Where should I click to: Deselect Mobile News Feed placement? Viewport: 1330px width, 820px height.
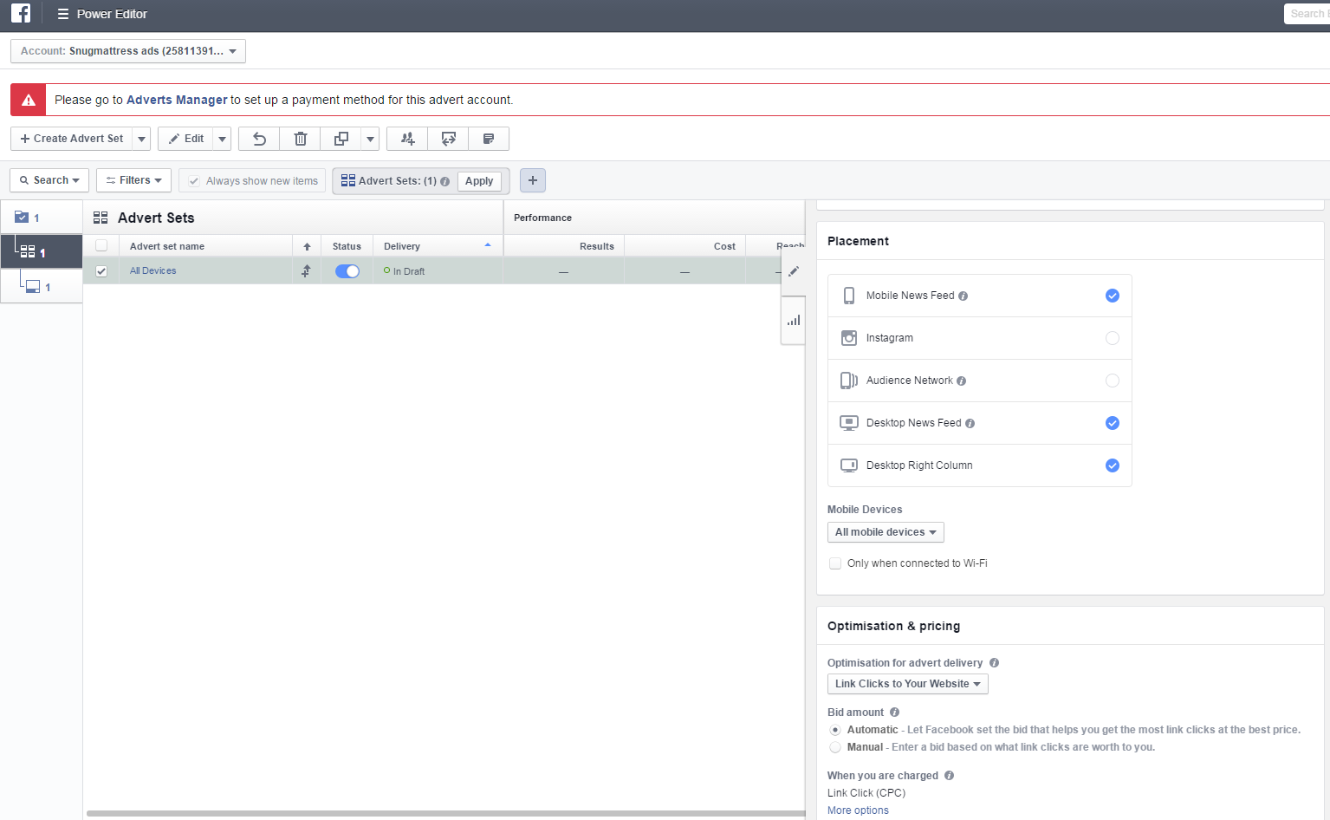[1113, 296]
